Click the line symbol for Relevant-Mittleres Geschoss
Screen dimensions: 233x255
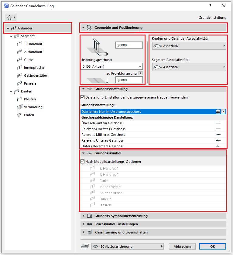click(x=218, y=135)
